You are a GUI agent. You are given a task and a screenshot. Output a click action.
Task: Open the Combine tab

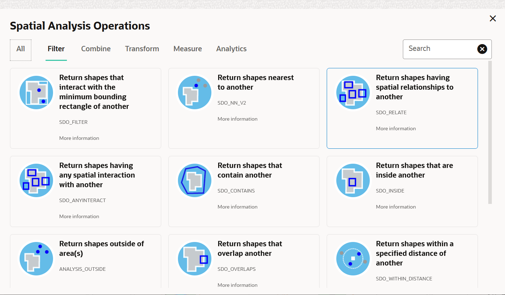pyautogui.click(x=96, y=49)
